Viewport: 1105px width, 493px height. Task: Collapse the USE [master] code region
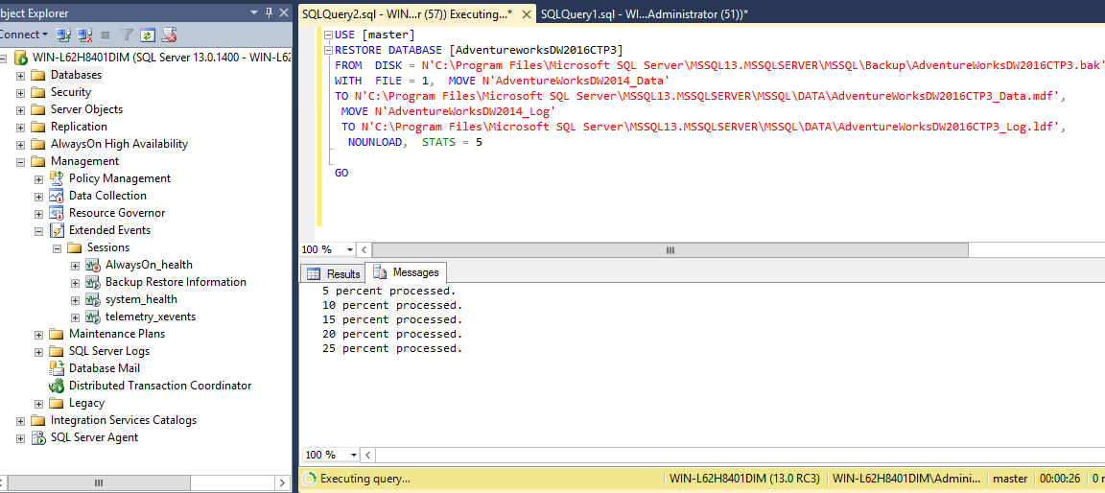[x=328, y=35]
